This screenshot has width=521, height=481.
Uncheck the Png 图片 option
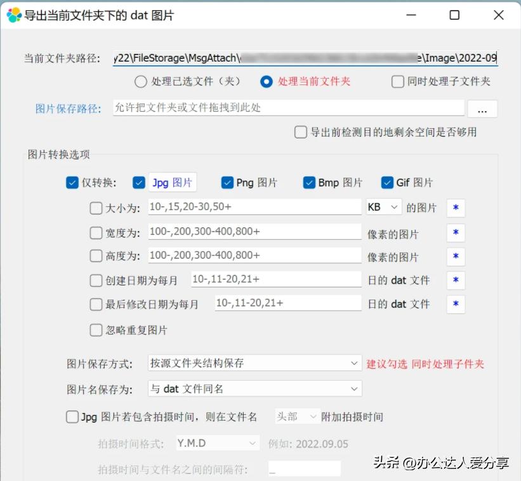227,182
